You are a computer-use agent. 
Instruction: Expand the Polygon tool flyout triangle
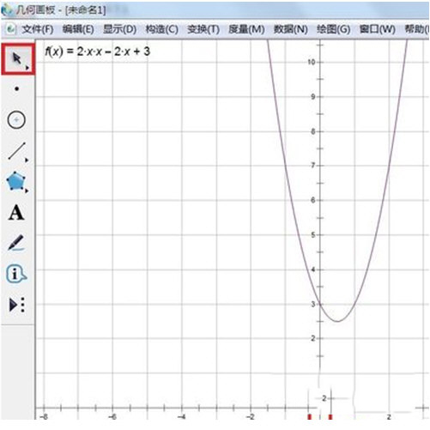[27, 191]
